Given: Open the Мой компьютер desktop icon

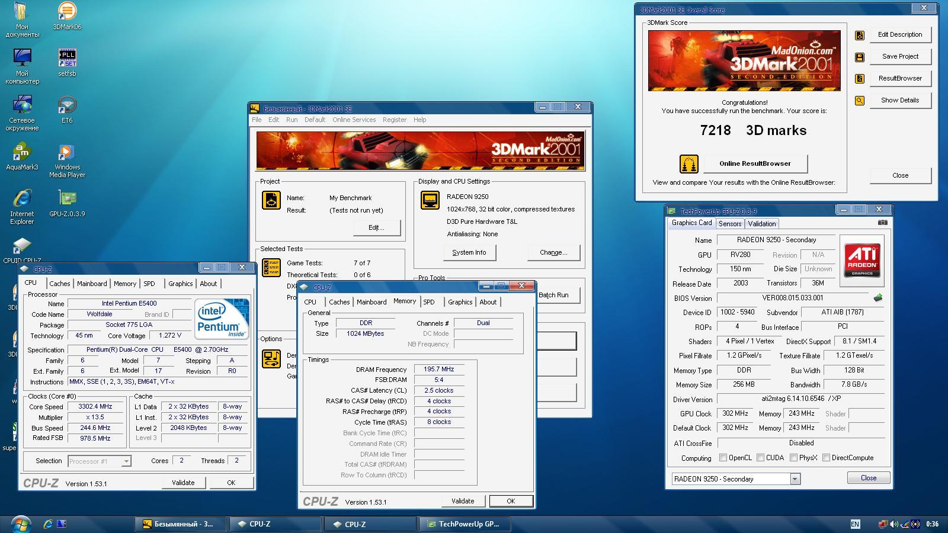Looking at the screenshot, I should (22, 67).
